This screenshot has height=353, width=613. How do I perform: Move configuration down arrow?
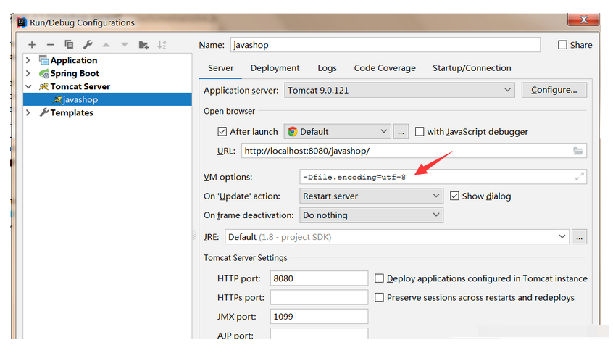click(x=125, y=45)
